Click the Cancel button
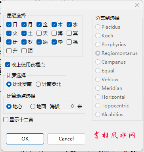This screenshot has width=144, height=152. click(66, 139)
